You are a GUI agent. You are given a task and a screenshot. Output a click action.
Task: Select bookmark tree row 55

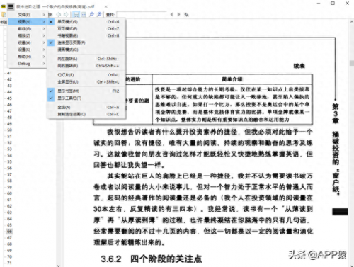9,161
